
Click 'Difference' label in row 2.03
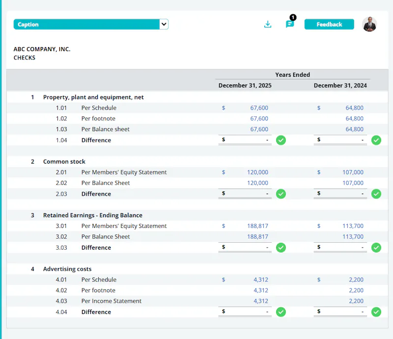point(96,194)
